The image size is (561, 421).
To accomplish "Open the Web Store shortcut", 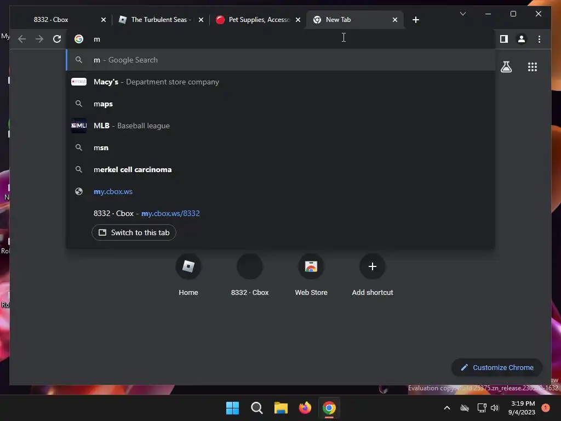I will pos(311,275).
